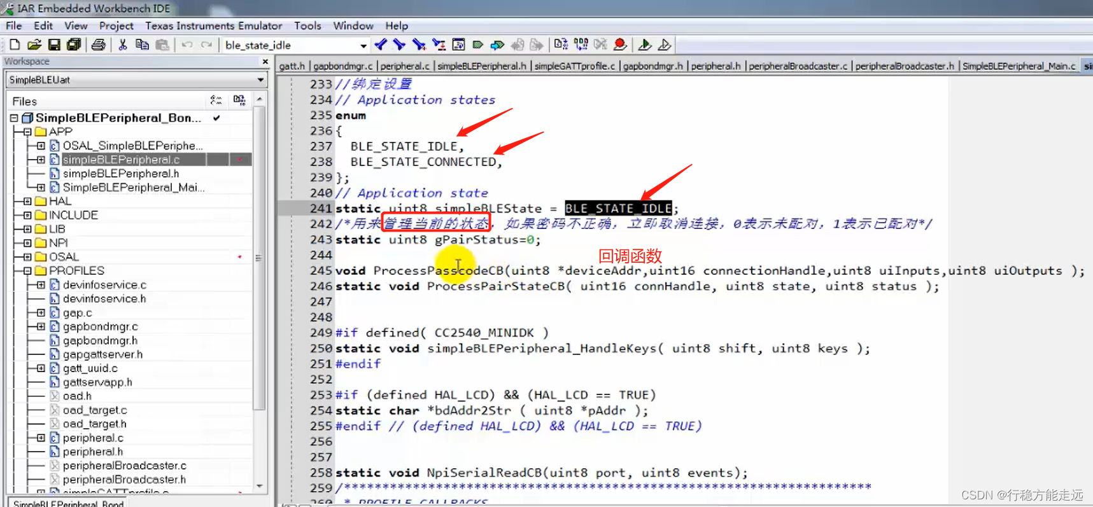Open the Replace dialog icon
Viewport: 1093px width, 507px height.
point(439,45)
